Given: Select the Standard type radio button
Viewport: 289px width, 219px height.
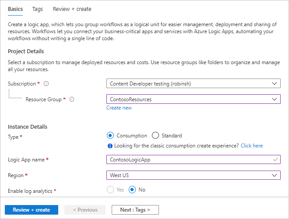Looking at the screenshot, I should 155,136.
